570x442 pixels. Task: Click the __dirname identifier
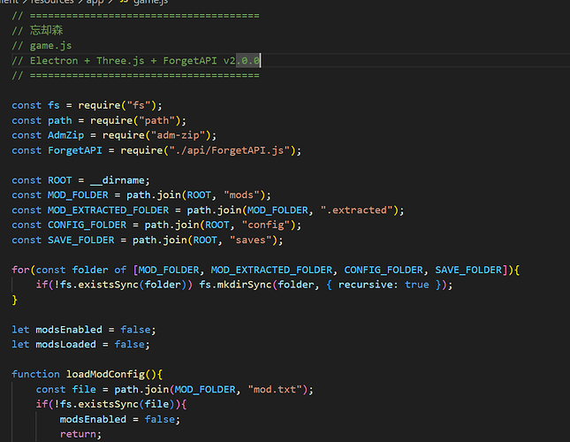[118, 180]
